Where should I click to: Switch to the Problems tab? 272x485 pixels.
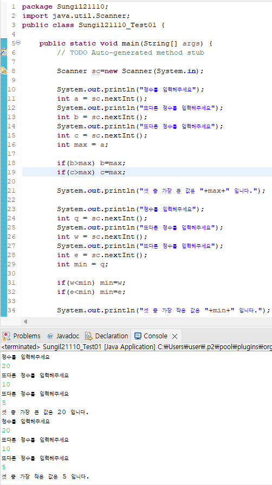point(22,336)
